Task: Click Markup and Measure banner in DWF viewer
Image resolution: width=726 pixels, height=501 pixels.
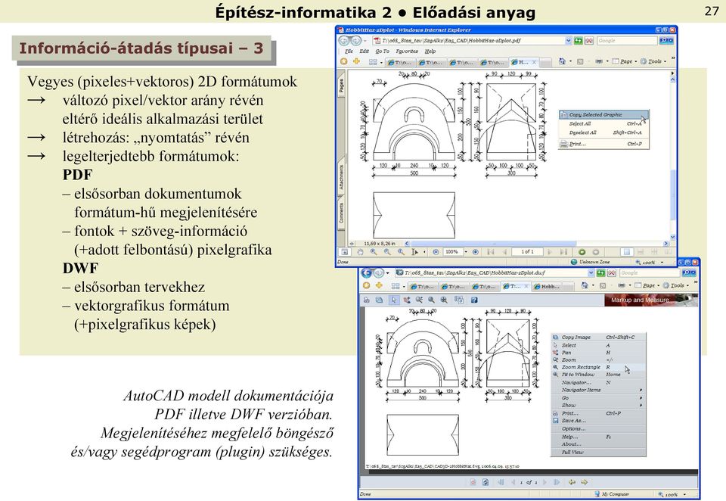Action: 650,300
